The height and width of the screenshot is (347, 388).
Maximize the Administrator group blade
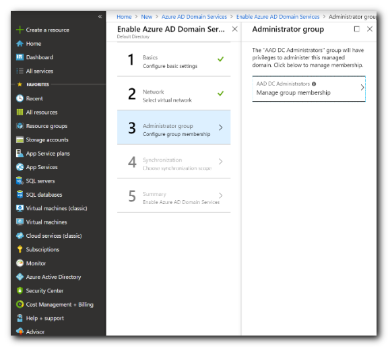(356, 29)
